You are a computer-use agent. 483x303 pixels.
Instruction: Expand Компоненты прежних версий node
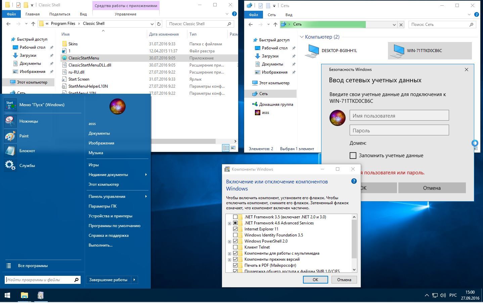(229, 260)
